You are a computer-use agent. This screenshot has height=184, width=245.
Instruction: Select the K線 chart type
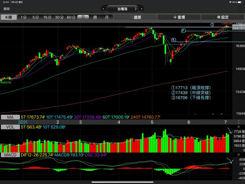point(9,17)
